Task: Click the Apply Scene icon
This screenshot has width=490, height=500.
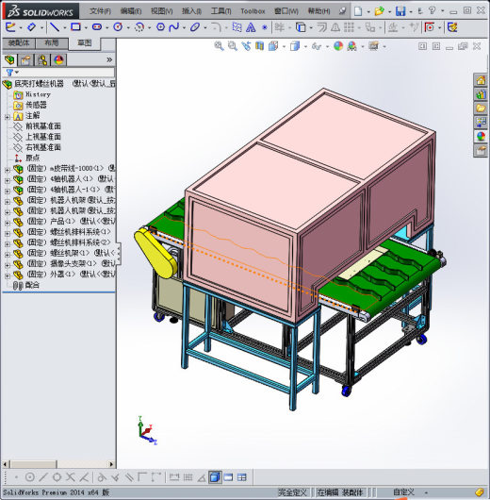Action: pyautogui.click(x=351, y=46)
